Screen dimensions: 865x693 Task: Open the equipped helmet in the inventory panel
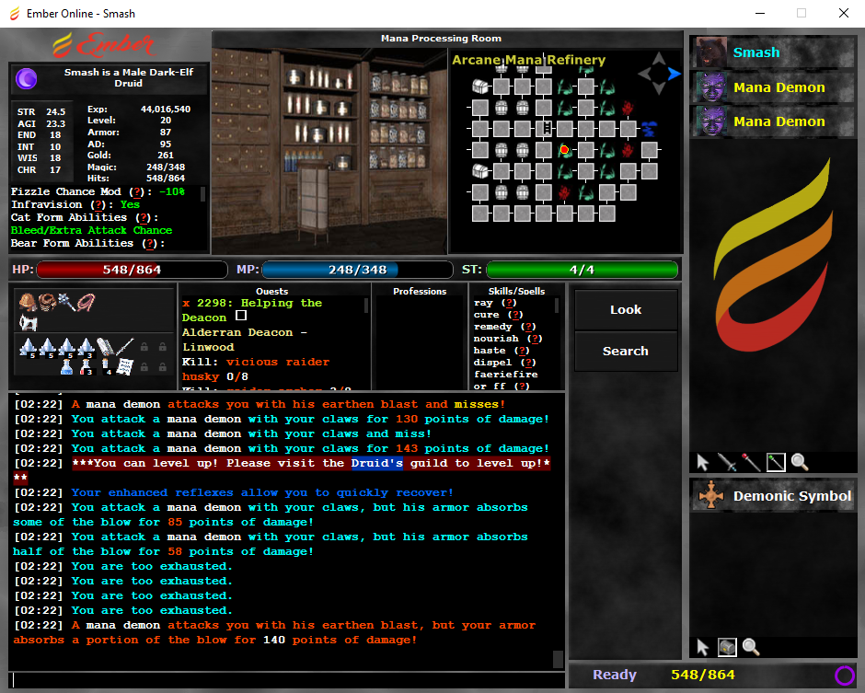28,304
